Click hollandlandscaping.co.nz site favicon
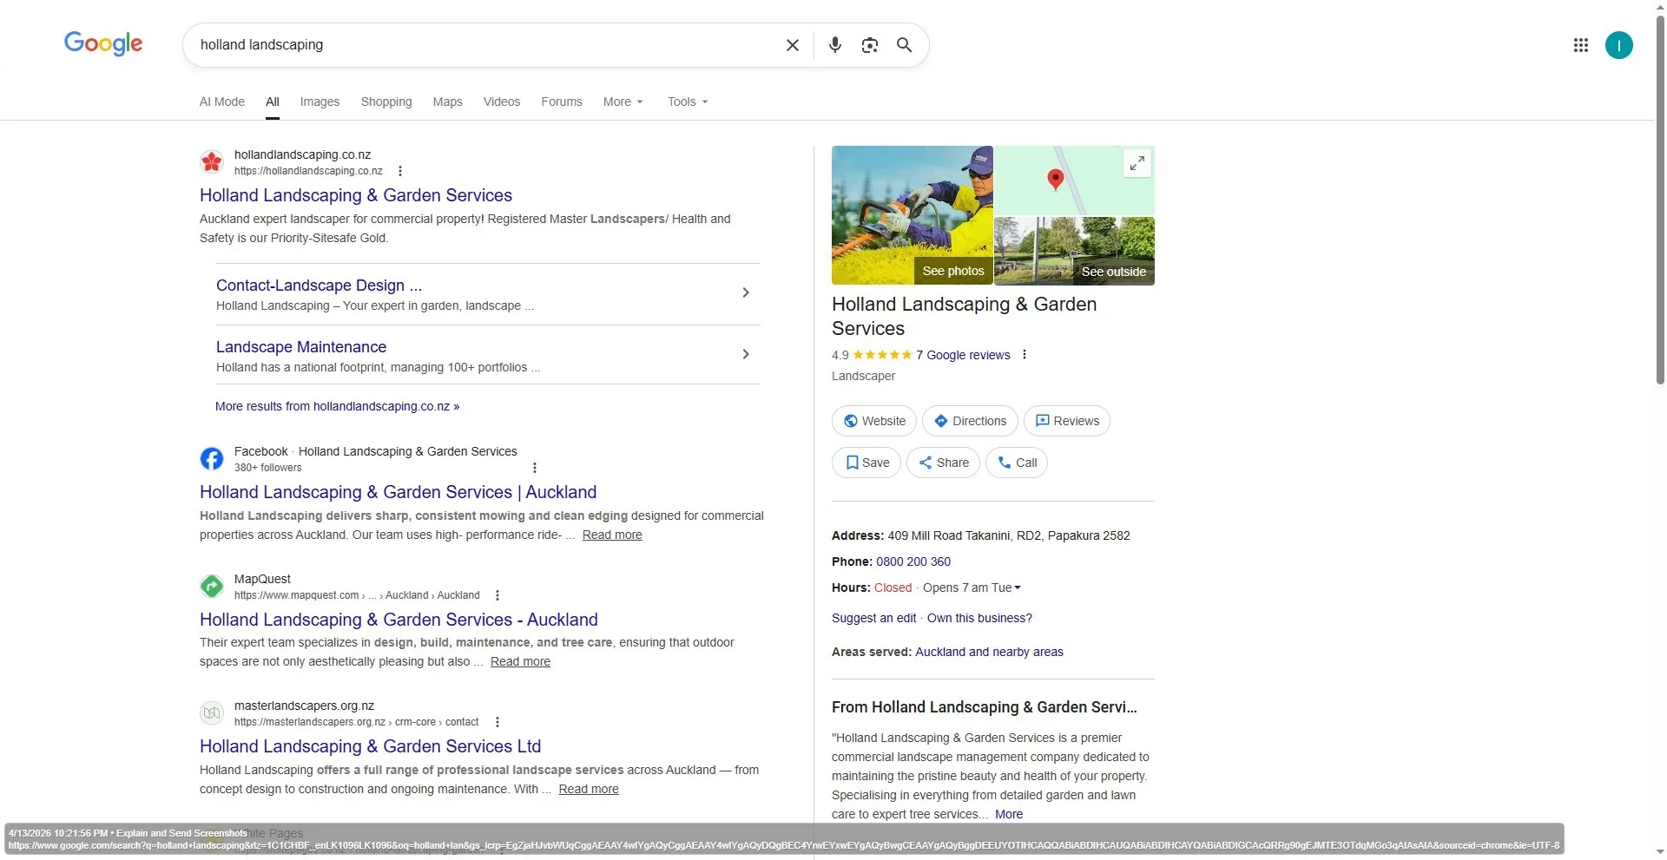 (212, 161)
